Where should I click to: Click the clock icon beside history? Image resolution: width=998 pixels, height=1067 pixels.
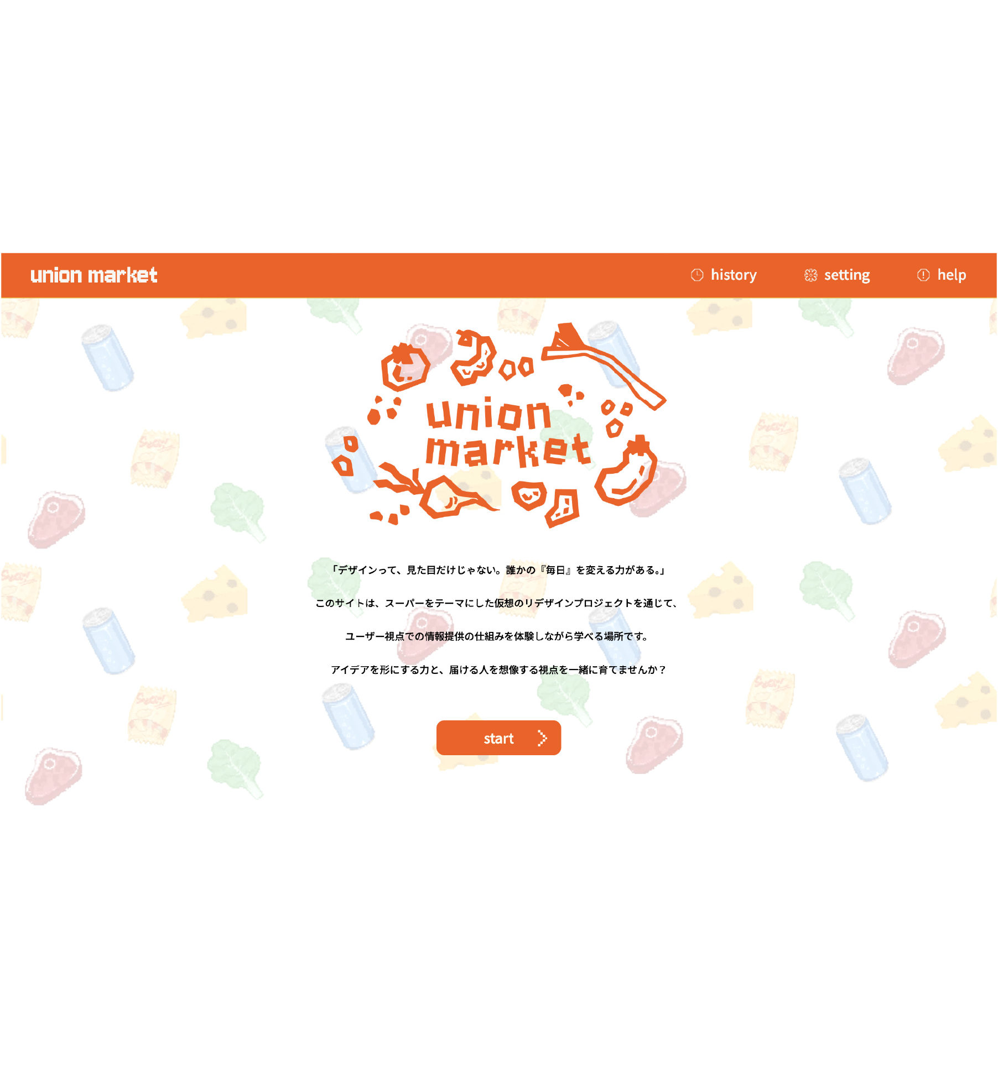pos(696,275)
